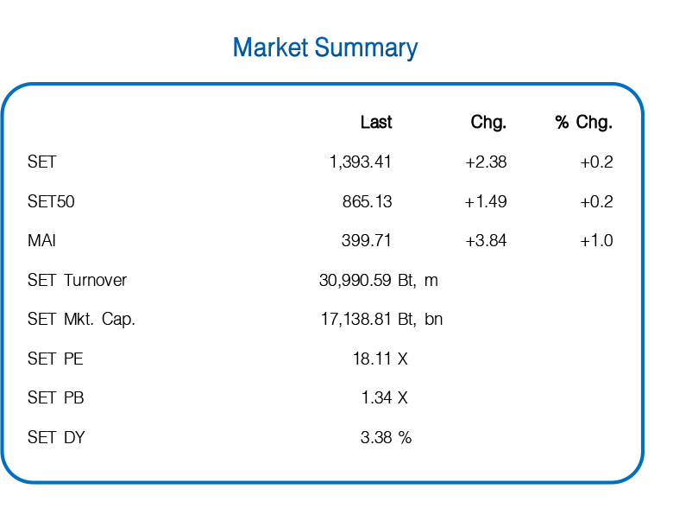
Task: Click the SET Mkt. Cap. label
Action: 82,320
